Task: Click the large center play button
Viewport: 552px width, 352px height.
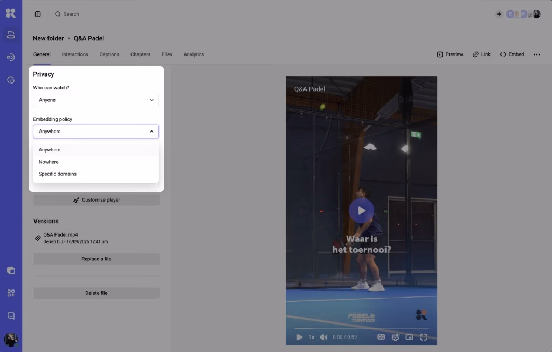Action: pos(362,210)
